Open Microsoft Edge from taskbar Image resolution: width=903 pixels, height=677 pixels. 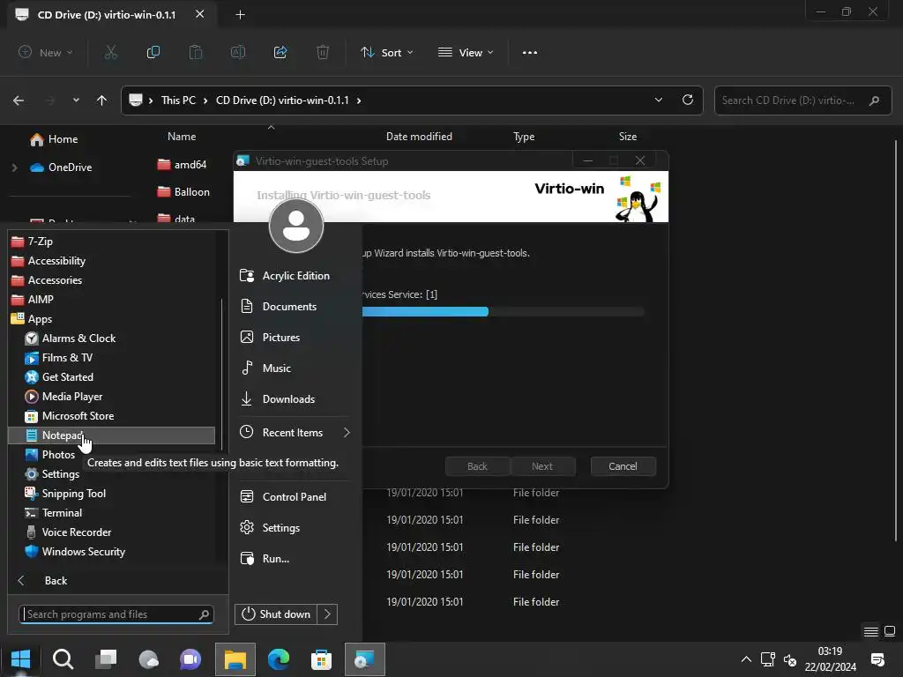click(x=279, y=658)
